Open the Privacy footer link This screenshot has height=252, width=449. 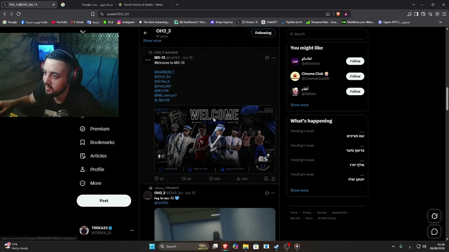[x=307, y=213]
